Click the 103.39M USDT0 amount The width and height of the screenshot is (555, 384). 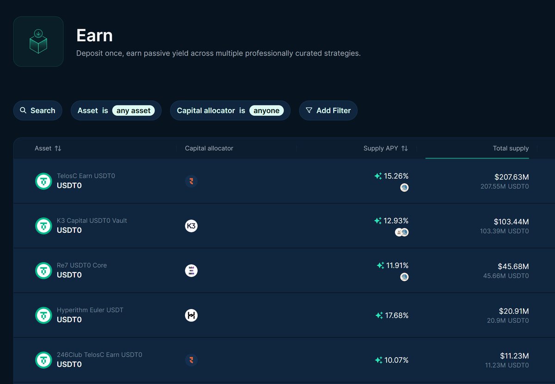tap(505, 231)
